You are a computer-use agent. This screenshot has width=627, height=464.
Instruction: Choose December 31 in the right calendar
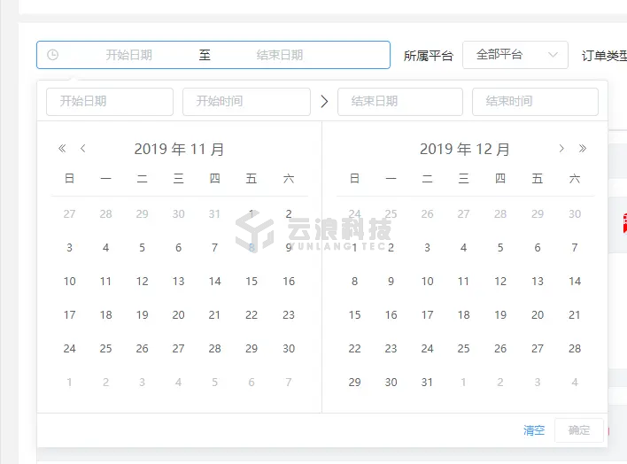pos(428,383)
